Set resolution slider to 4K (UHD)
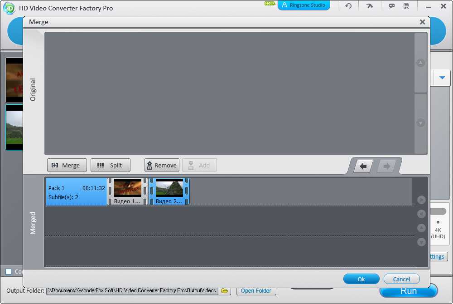 (x=438, y=222)
